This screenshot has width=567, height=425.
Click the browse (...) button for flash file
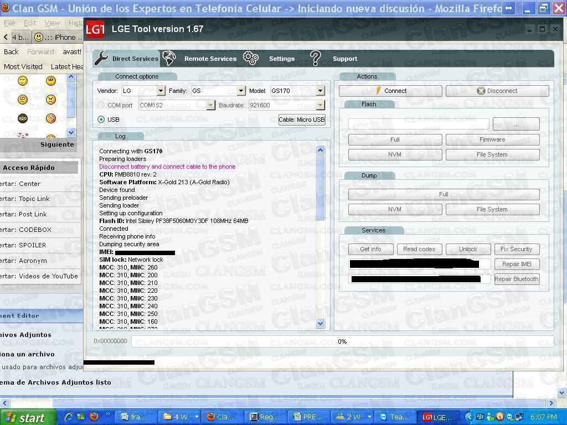coord(516,124)
